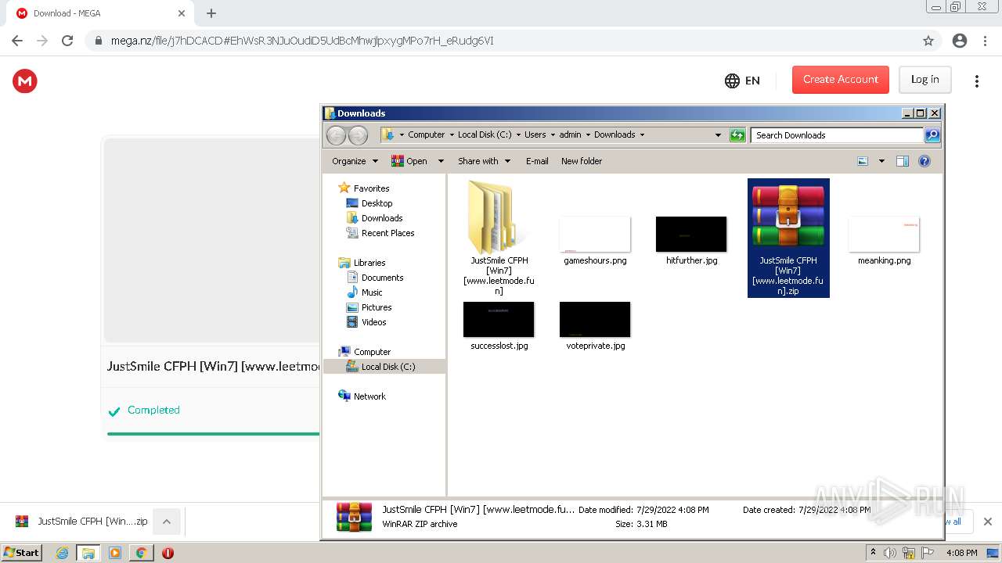Toggle the preview pane icon

click(x=903, y=161)
